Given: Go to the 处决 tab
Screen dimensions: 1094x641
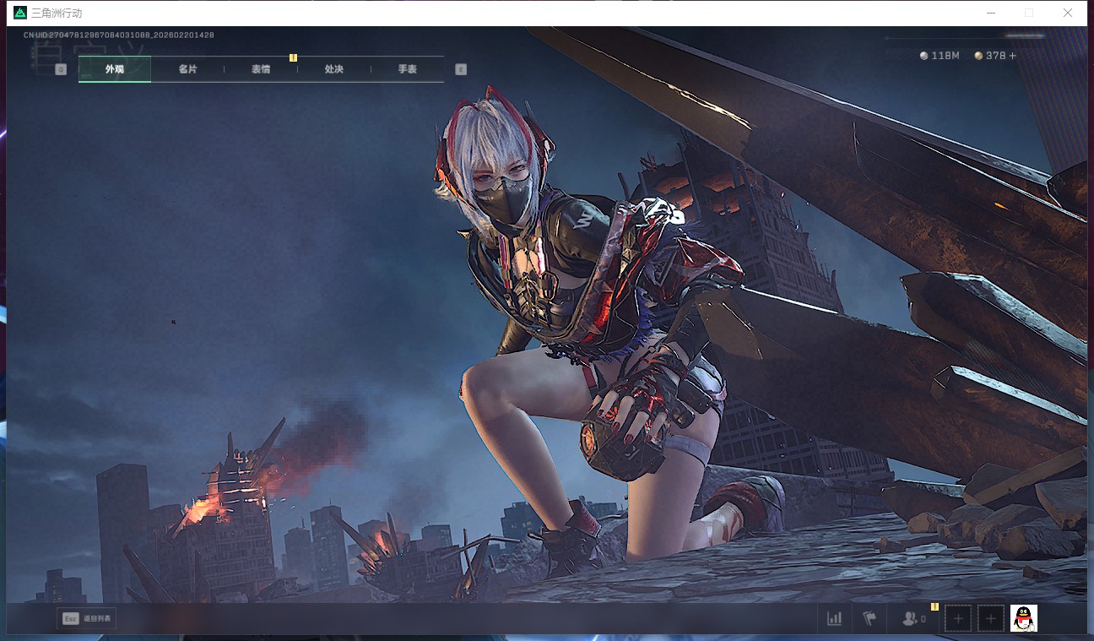Looking at the screenshot, I should (x=334, y=69).
